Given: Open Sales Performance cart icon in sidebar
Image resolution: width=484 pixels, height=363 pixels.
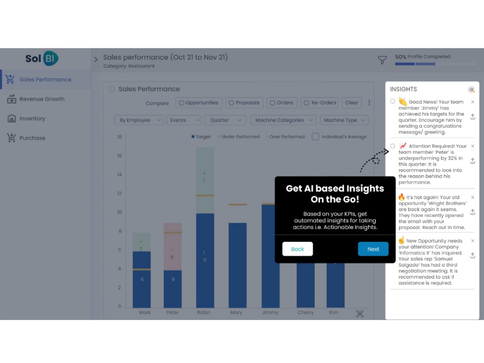Looking at the screenshot, I should coord(10,79).
